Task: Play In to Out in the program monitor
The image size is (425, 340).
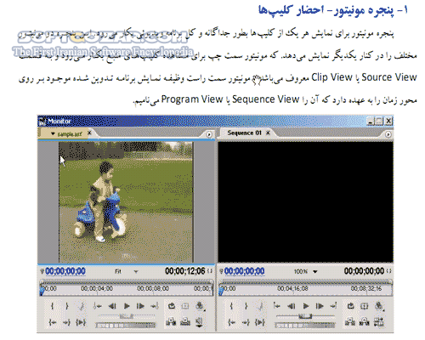Action: pyautogui.click(x=260, y=322)
